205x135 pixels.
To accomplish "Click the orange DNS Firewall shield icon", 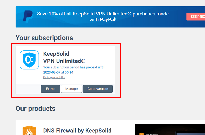I will pyautogui.click(x=29, y=130).
